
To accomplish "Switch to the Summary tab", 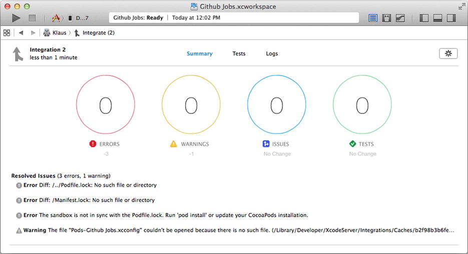I will (x=200, y=53).
